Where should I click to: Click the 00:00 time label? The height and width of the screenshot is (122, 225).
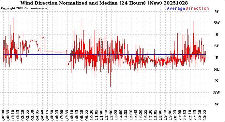click(x=3, y=115)
